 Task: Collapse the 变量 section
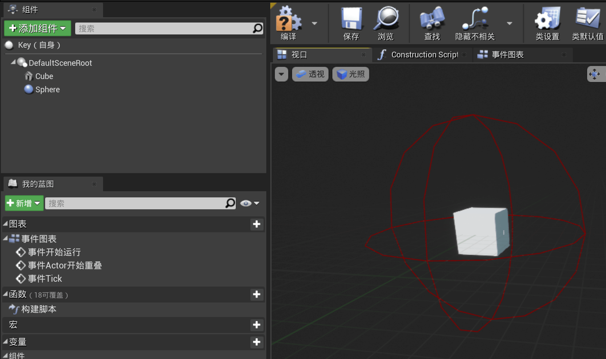pos(6,342)
